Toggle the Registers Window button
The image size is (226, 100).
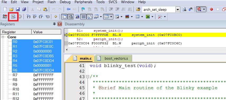tap(84, 17)
